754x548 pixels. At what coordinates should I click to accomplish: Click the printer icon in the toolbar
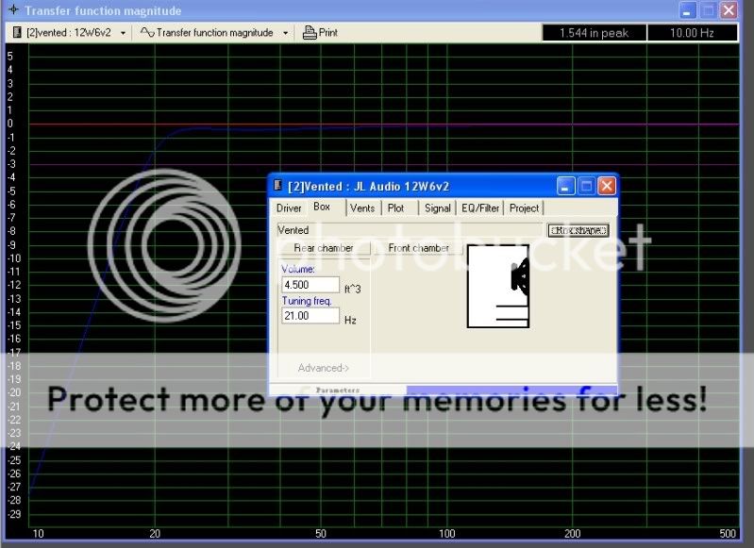[x=310, y=32]
